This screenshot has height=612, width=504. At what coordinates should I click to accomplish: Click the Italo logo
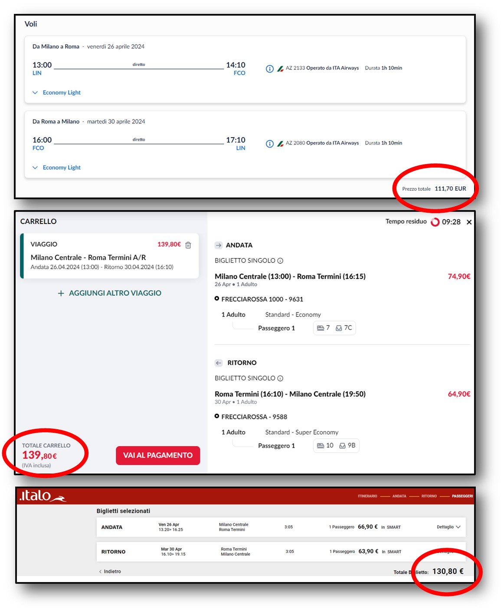click(x=43, y=496)
